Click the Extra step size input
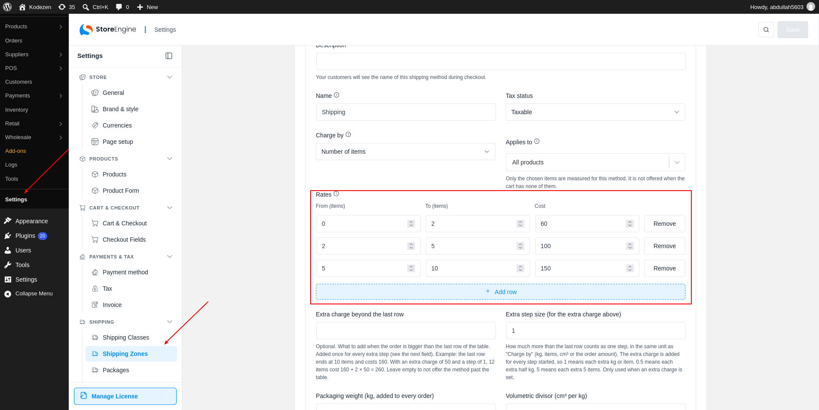This screenshot has width=819, height=410. click(596, 331)
